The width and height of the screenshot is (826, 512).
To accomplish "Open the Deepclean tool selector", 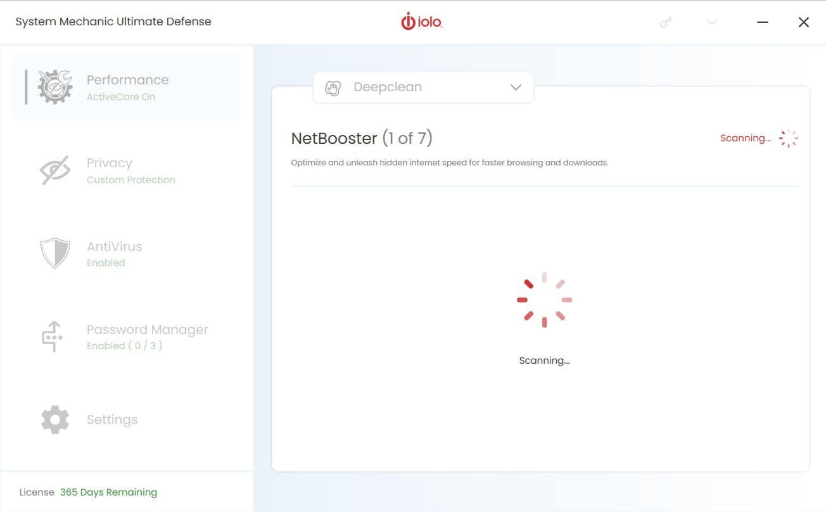I will [423, 87].
